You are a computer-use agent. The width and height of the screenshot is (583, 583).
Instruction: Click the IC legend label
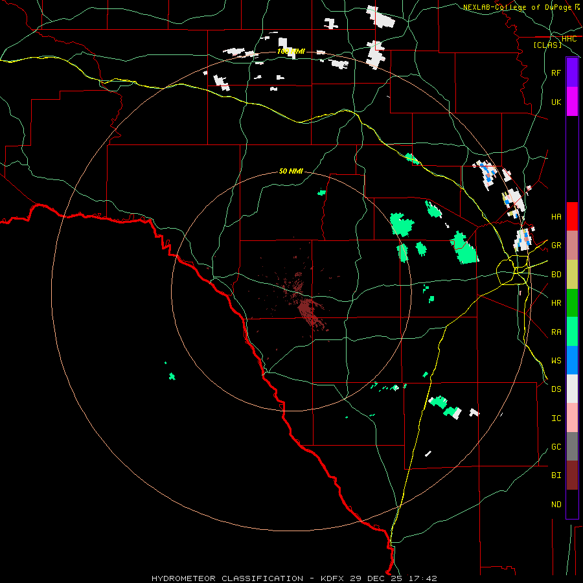[x=556, y=418]
